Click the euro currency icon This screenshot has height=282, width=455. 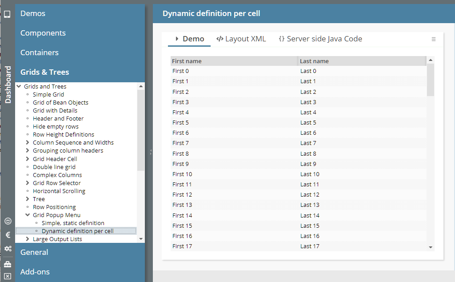click(x=8, y=235)
